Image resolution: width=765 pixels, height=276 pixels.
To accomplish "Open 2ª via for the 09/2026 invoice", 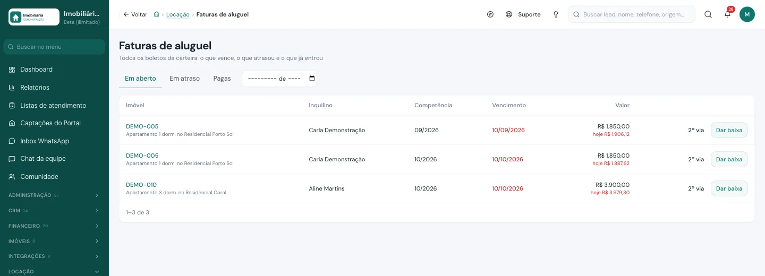I will pos(696,130).
